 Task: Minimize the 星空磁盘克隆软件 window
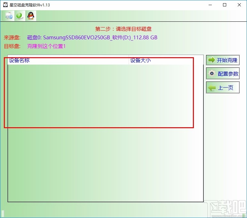210,5
